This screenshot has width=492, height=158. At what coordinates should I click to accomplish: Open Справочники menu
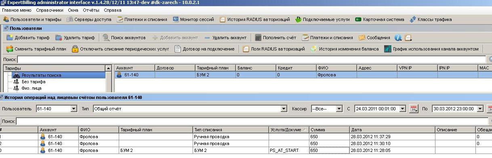pos(50,10)
